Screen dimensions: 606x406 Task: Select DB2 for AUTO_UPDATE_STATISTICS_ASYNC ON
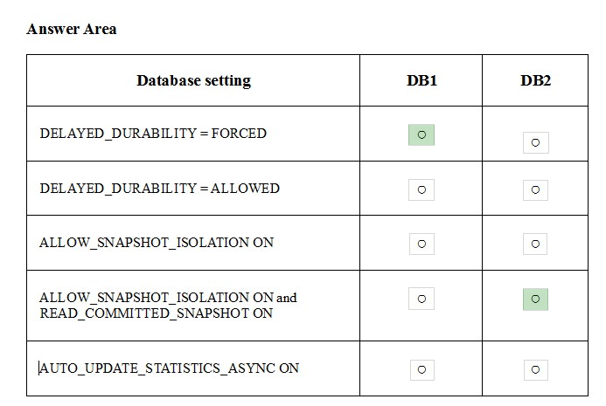point(536,369)
